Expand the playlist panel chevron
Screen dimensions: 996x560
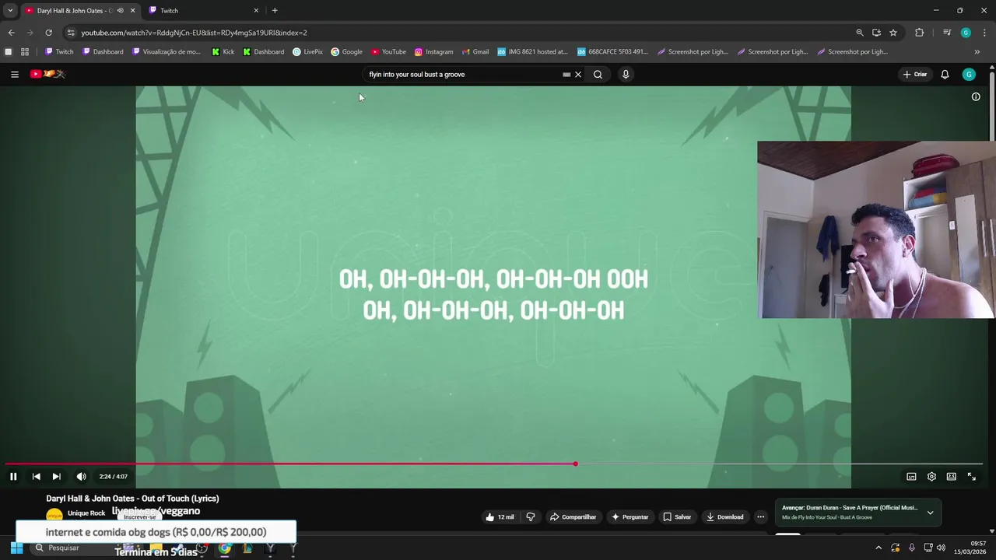click(930, 513)
